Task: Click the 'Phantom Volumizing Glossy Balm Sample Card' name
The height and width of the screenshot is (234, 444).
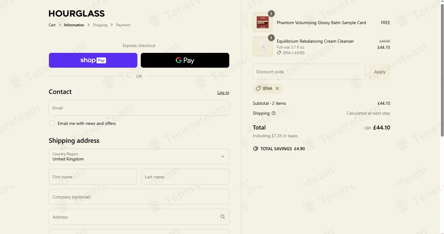Action: 321,23
